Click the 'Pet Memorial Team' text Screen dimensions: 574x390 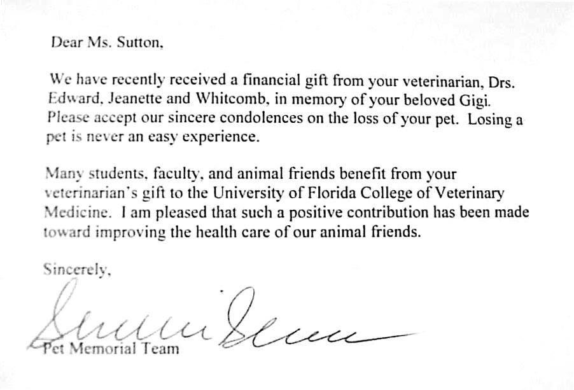[111, 348]
